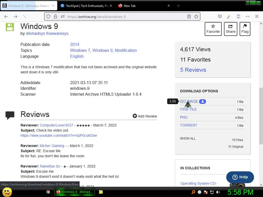This screenshot has height=197, width=263.
Task: Click the 5:58 PM taskbar clock
Action: pyautogui.click(x=240, y=192)
